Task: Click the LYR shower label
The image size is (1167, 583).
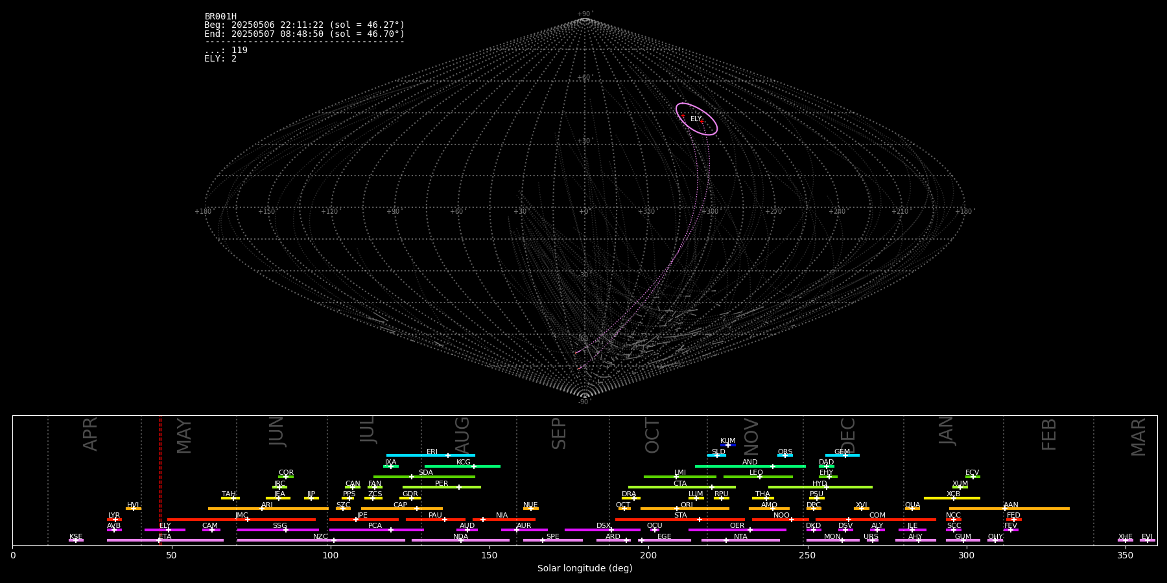Action: pyautogui.click(x=114, y=515)
